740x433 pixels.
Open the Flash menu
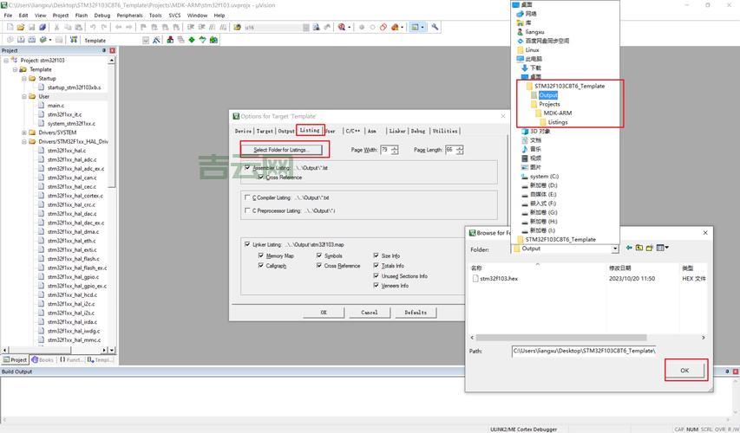click(82, 15)
